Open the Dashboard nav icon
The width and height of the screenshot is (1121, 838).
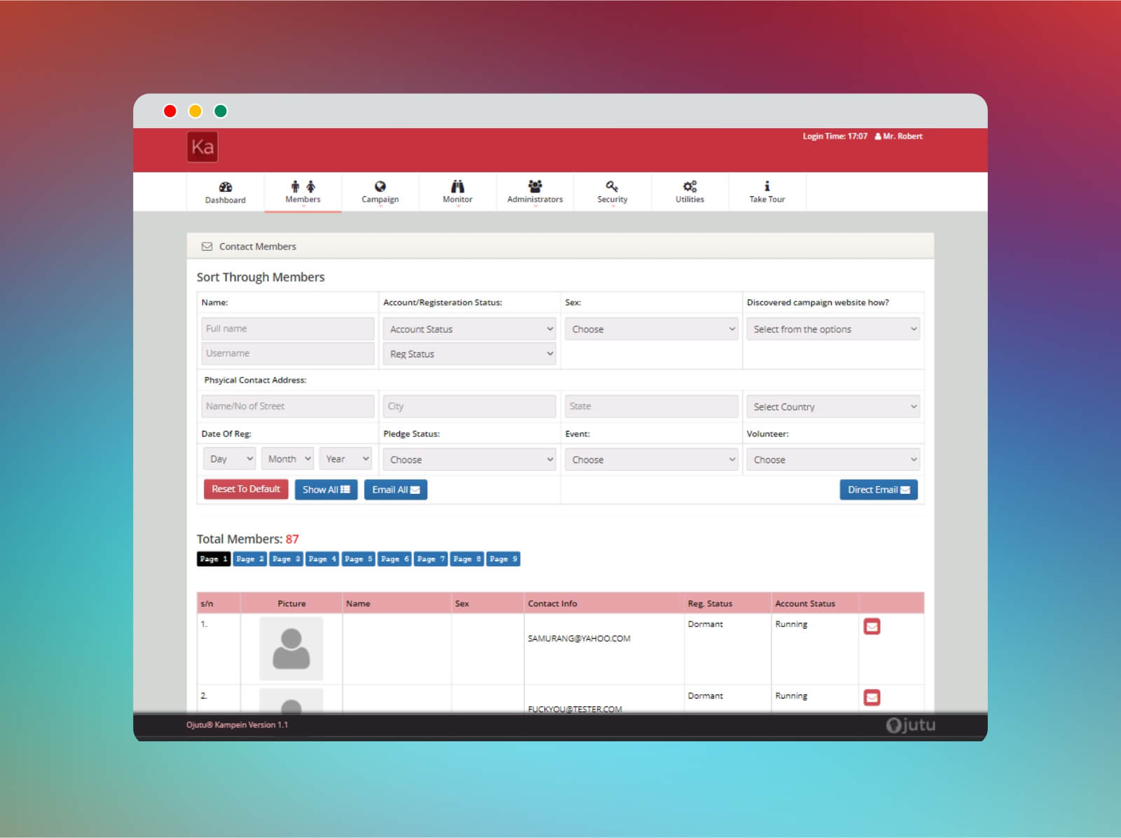pos(225,187)
